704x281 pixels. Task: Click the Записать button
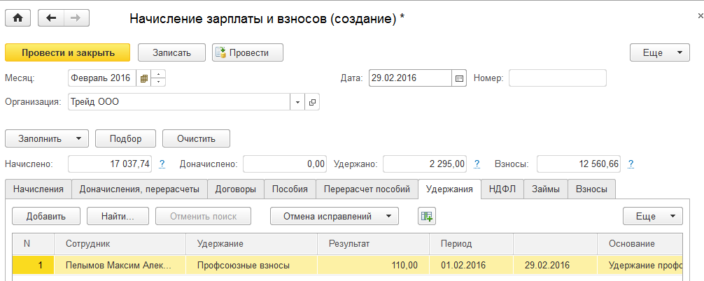(171, 52)
